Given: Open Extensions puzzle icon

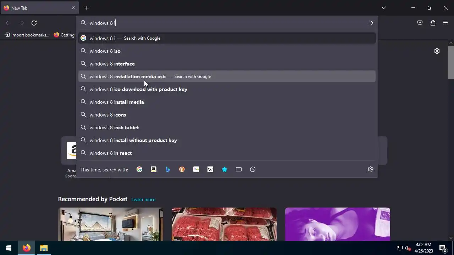Looking at the screenshot, I should click(x=433, y=23).
